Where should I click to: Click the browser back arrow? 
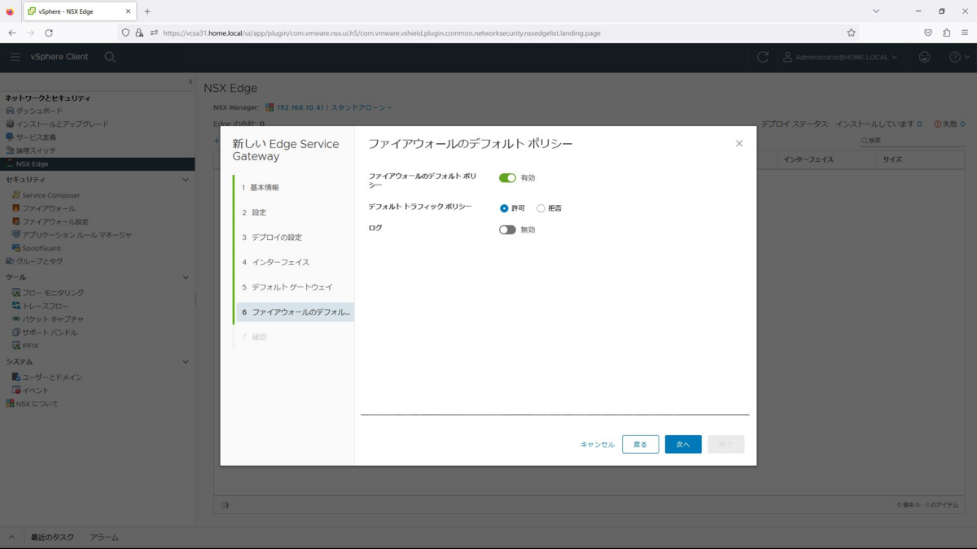12,33
